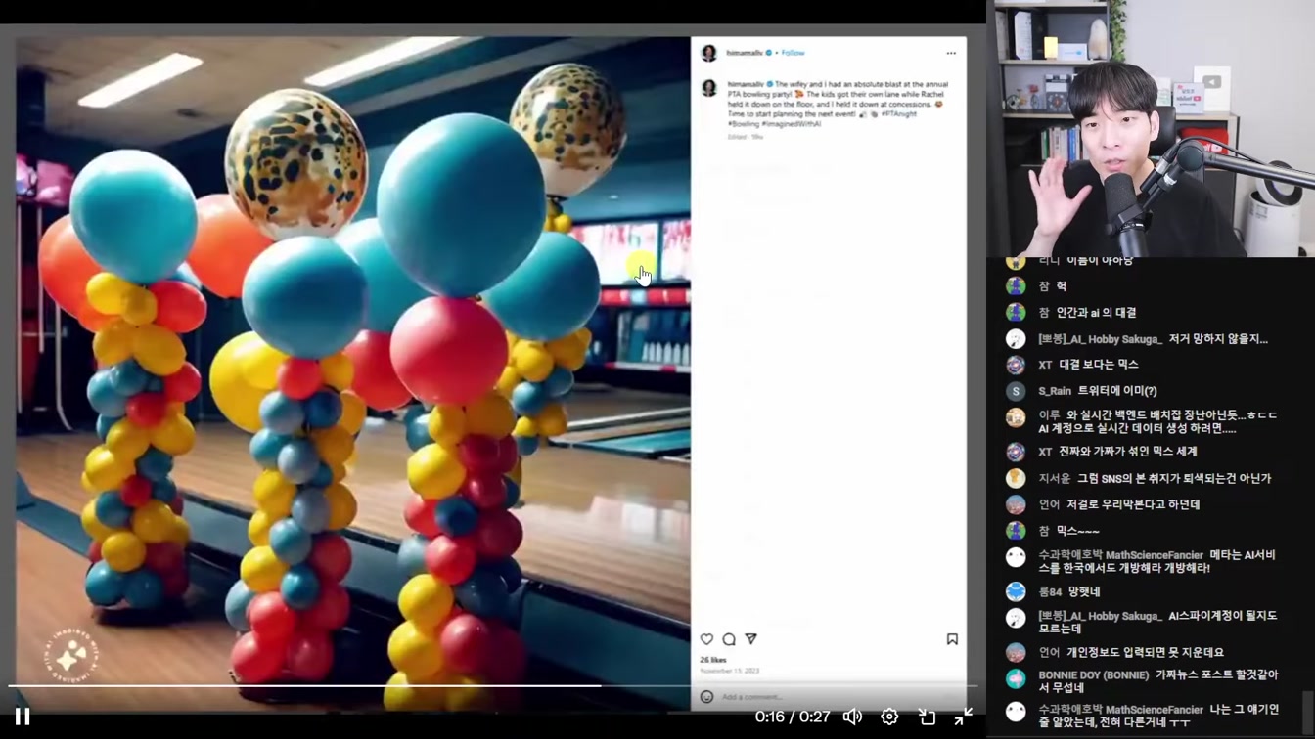Click the November 15, 2023 post date
The image size is (1315, 739).
pyautogui.click(x=730, y=671)
